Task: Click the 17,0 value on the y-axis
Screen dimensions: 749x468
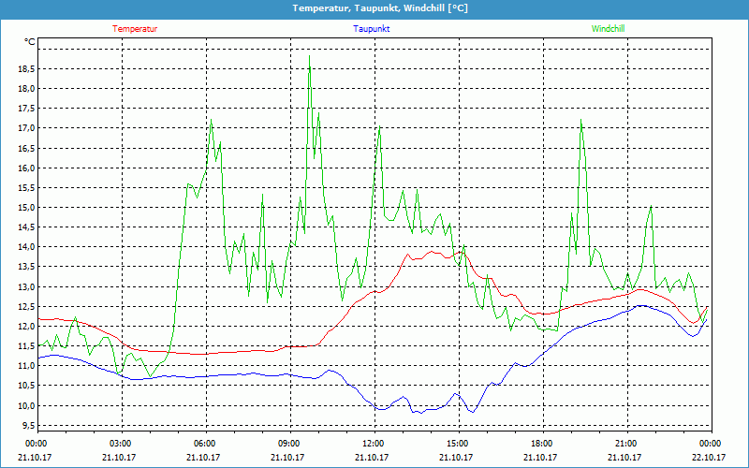Action: click(24, 128)
